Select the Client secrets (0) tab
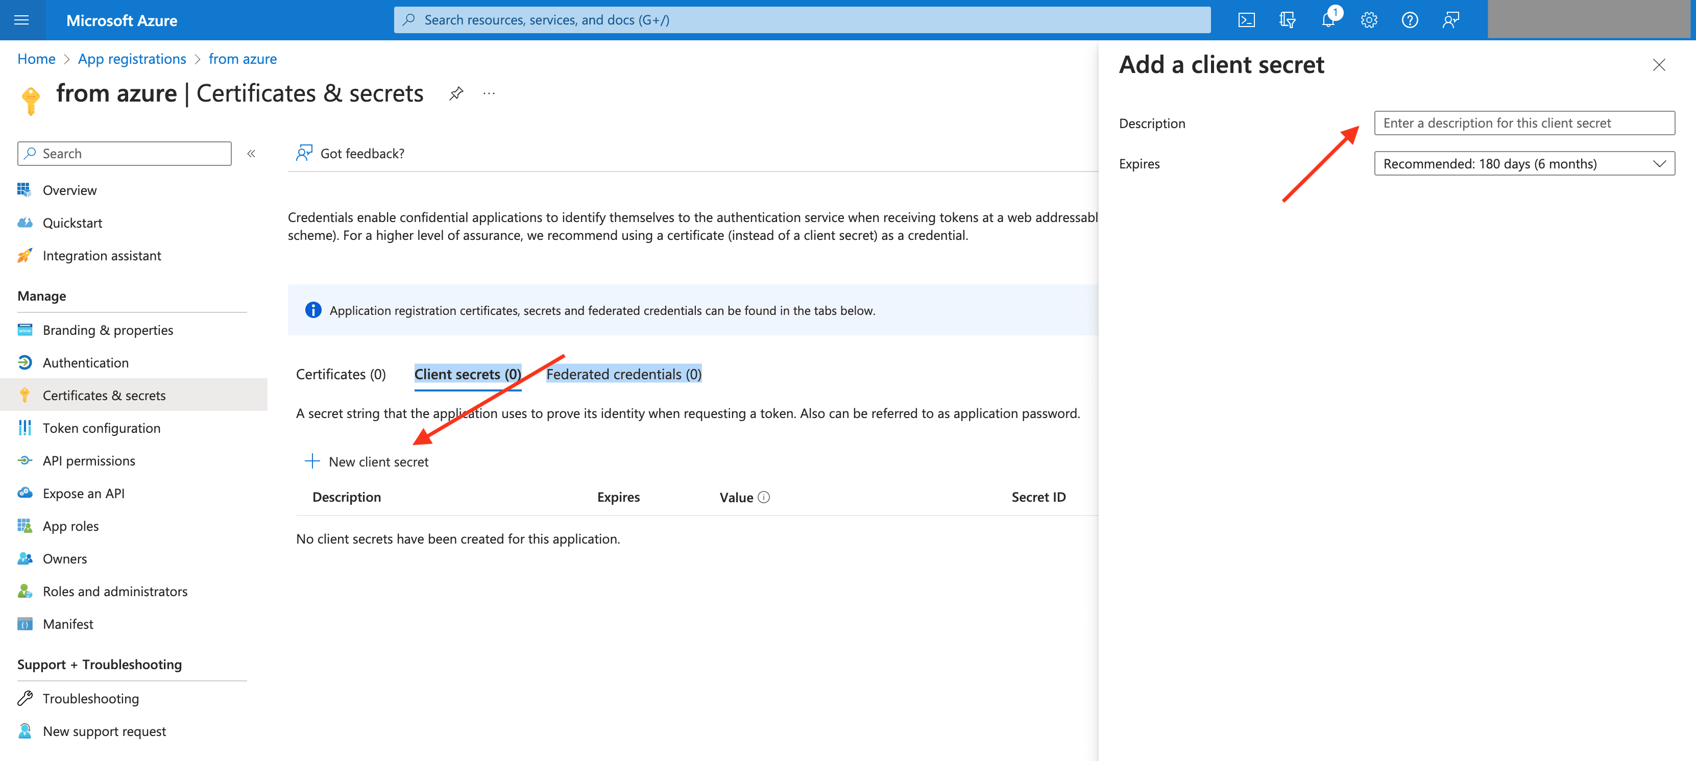This screenshot has width=1696, height=761. tap(468, 374)
